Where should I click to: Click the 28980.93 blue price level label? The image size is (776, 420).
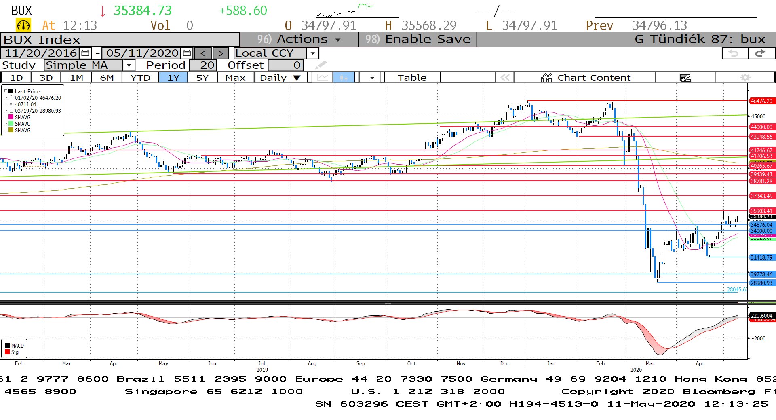(762, 283)
